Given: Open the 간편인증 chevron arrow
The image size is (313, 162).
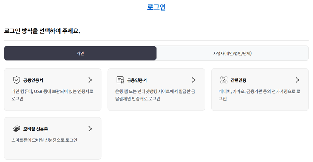Looking at the screenshot, I should [x=297, y=80].
